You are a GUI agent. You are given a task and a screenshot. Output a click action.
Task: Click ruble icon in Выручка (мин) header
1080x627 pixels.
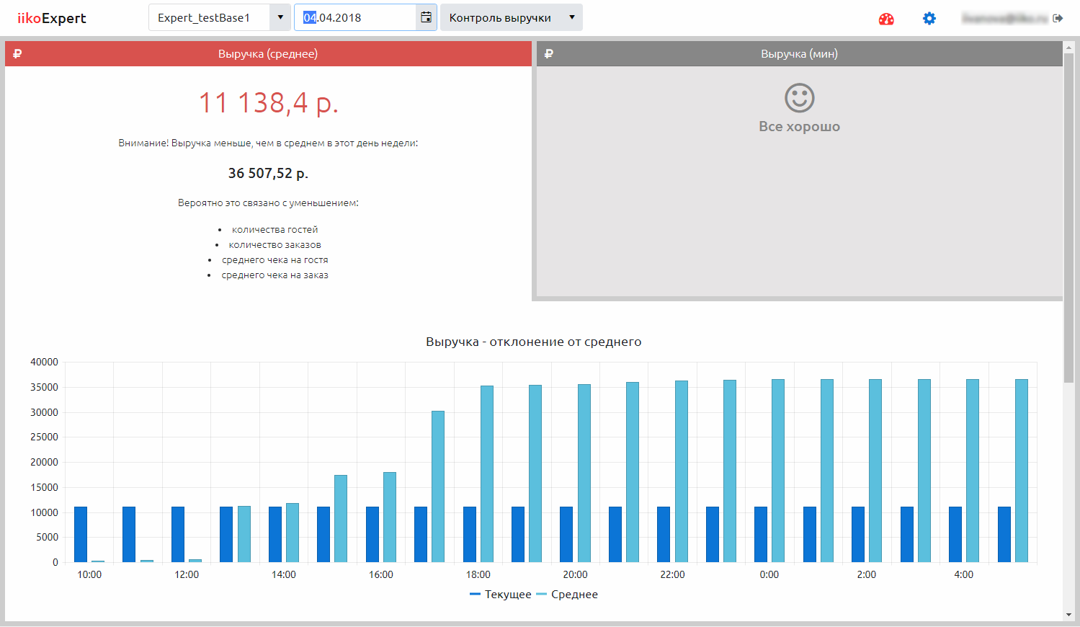(549, 54)
